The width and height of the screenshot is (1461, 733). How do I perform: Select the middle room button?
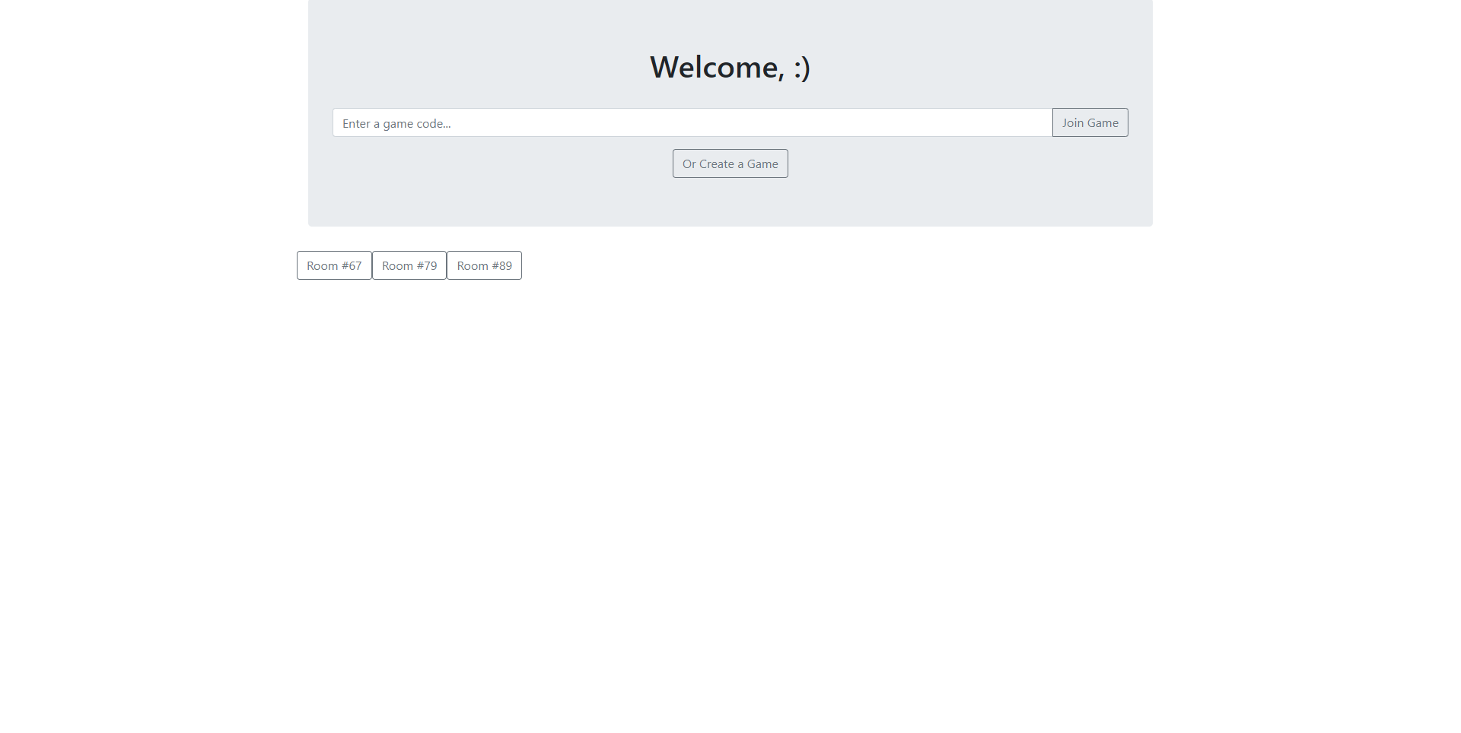coord(409,266)
